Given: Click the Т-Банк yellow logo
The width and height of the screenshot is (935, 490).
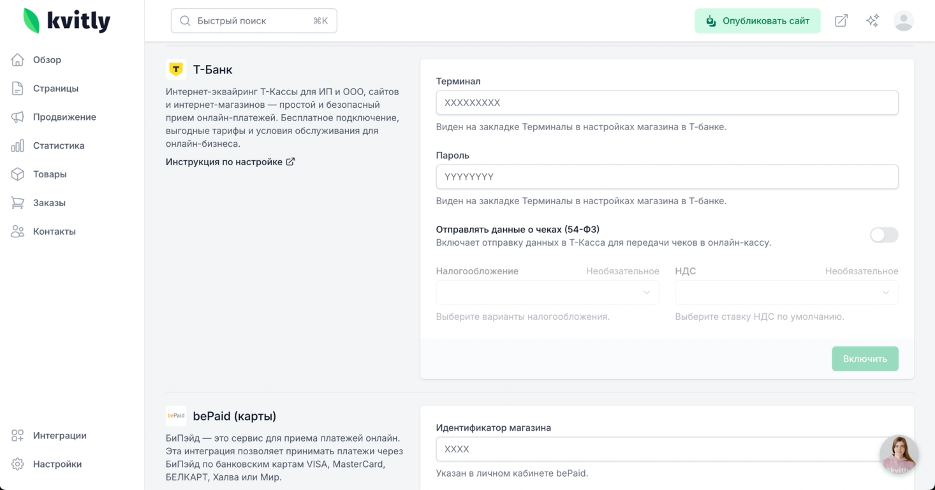Looking at the screenshot, I should [176, 70].
